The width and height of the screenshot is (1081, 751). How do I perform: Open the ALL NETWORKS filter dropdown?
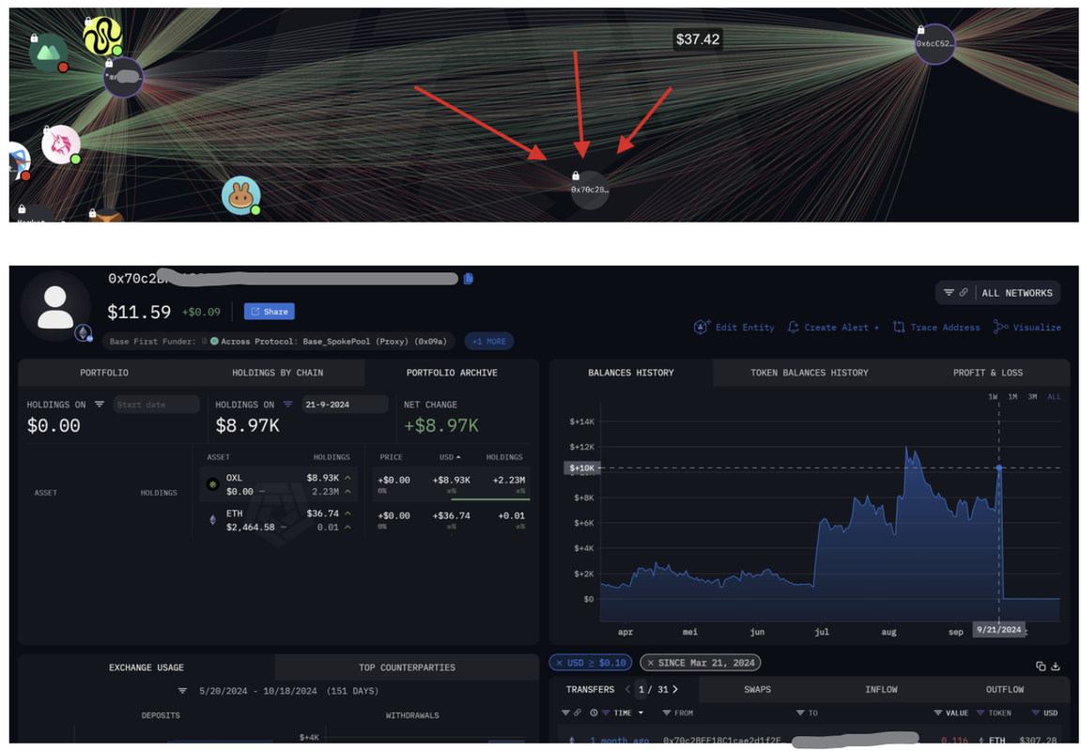click(997, 293)
